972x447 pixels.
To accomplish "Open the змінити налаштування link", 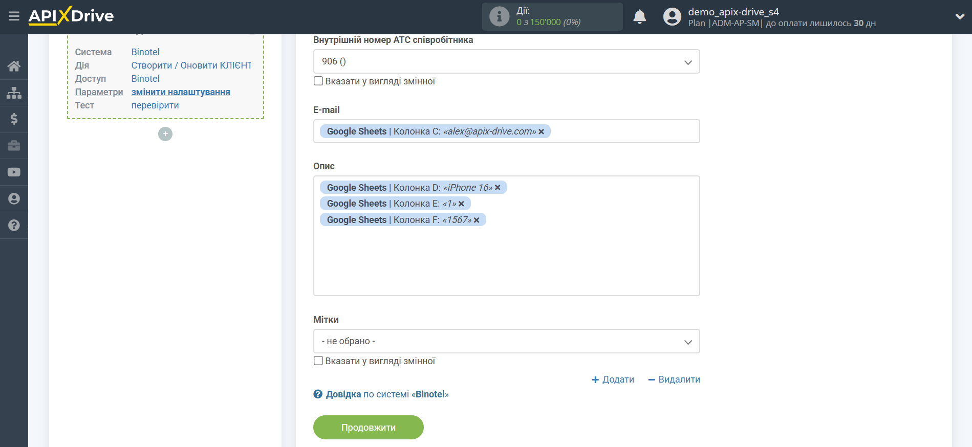I will 181,92.
